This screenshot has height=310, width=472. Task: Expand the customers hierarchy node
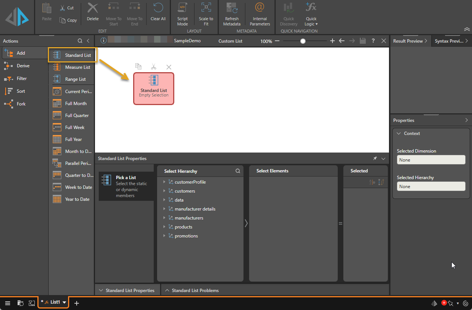[x=164, y=191]
